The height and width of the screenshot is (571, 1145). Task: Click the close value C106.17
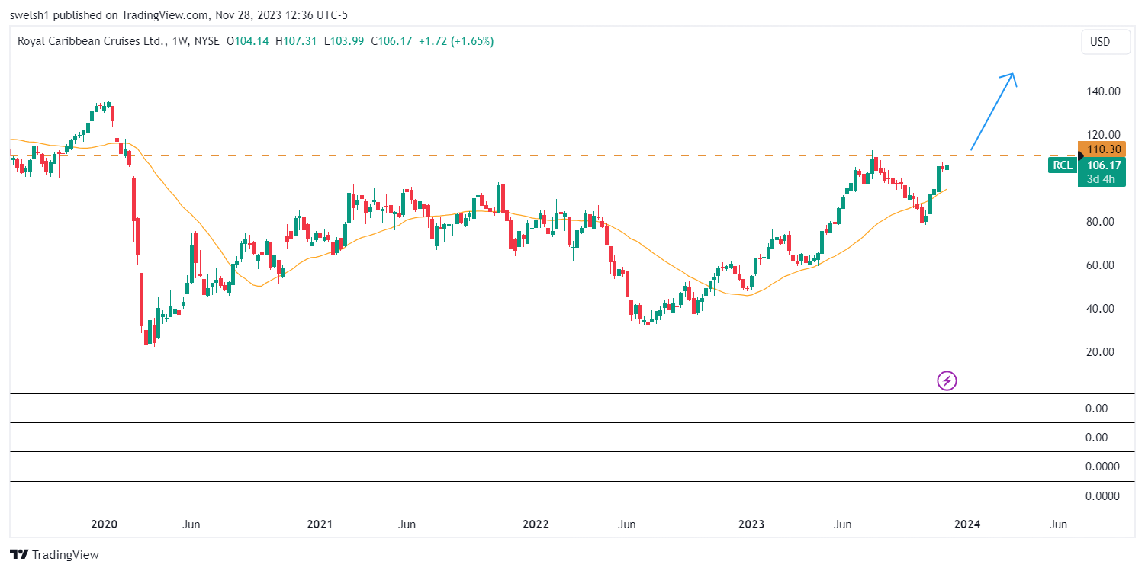391,41
